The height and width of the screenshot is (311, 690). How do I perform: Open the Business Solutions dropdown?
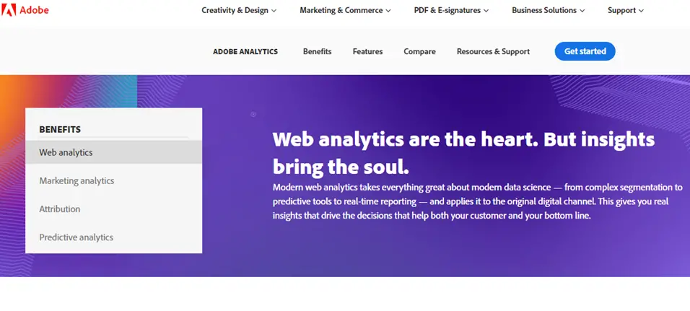point(548,10)
